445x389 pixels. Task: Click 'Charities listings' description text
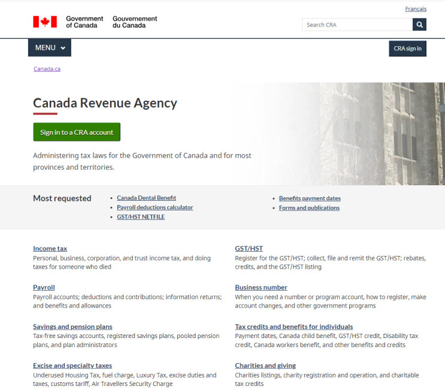326,379
